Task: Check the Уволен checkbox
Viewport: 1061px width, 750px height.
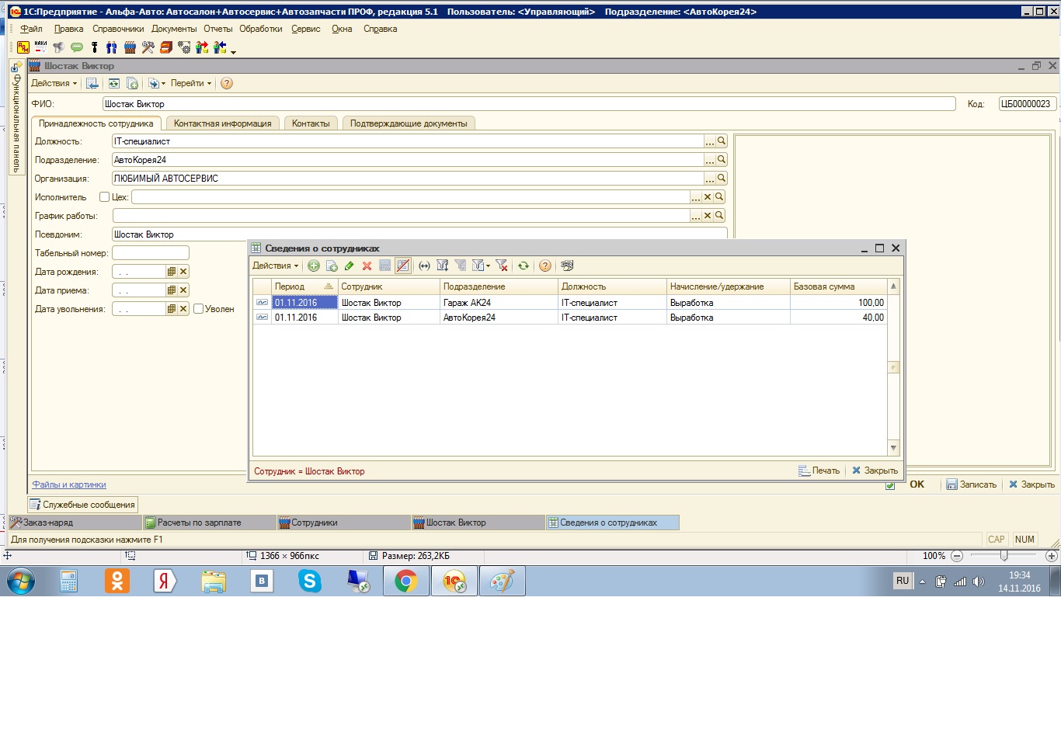Action: pyautogui.click(x=198, y=309)
